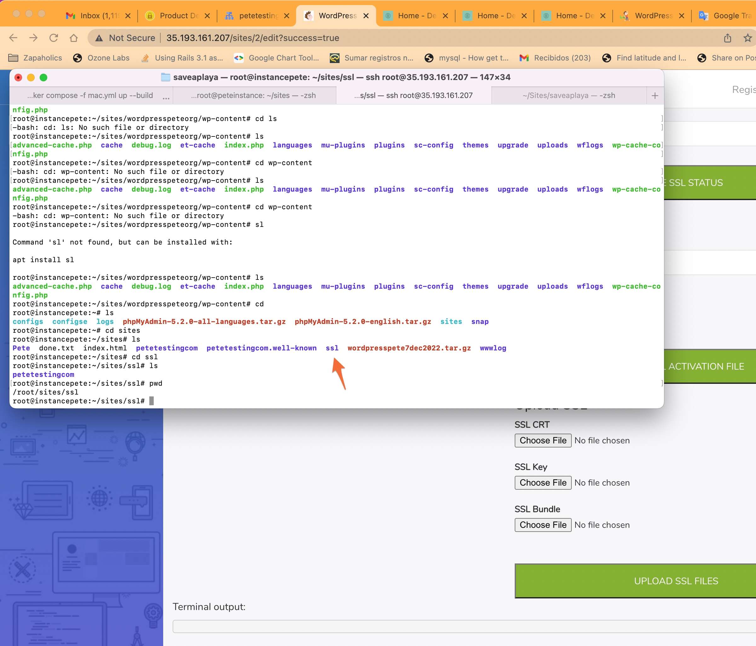The image size is (756, 646).
Task: Click the browser home icon
Action: click(74, 38)
